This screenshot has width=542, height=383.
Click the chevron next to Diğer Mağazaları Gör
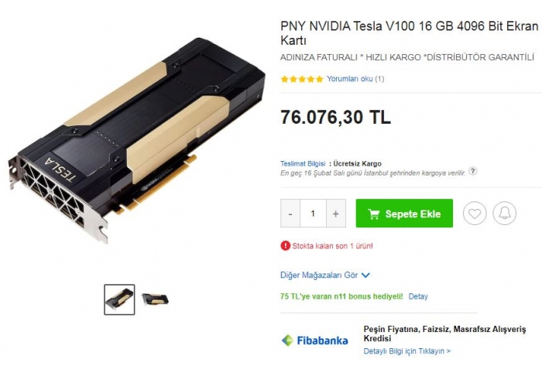[x=365, y=275]
